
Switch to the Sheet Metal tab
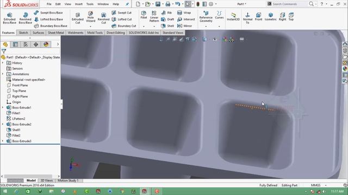[x=56, y=32]
